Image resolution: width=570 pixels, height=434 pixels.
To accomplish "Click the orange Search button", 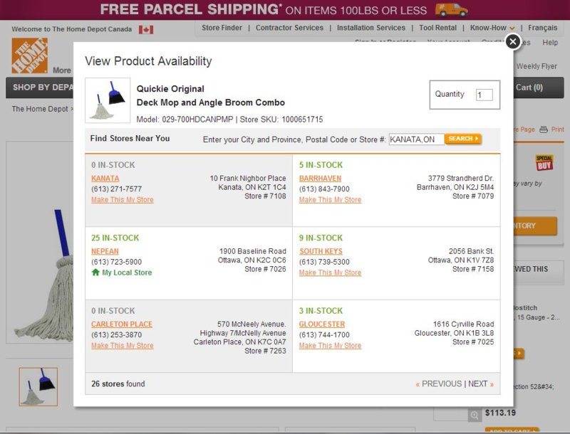I will pyautogui.click(x=463, y=139).
